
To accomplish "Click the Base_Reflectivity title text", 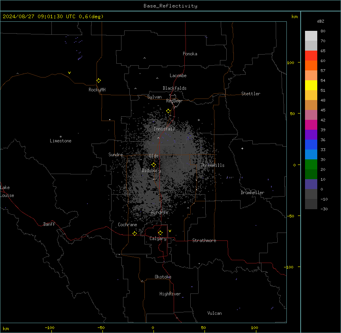I will (x=170, y=6).
